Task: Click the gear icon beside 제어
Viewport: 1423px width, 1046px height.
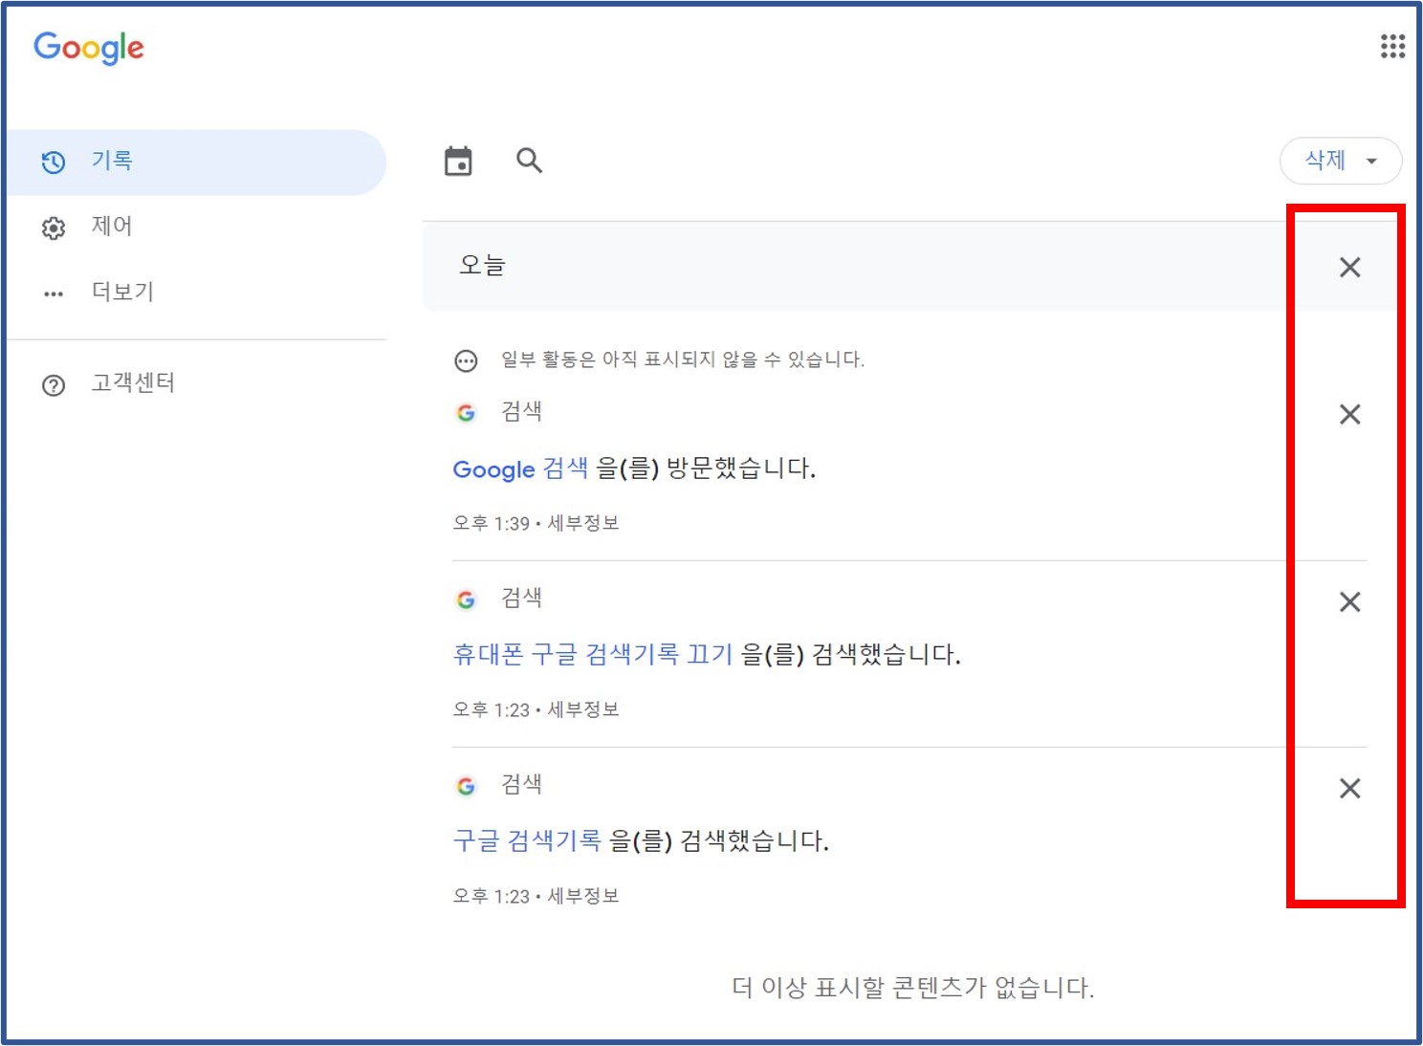Action: [x=54, y=228]
